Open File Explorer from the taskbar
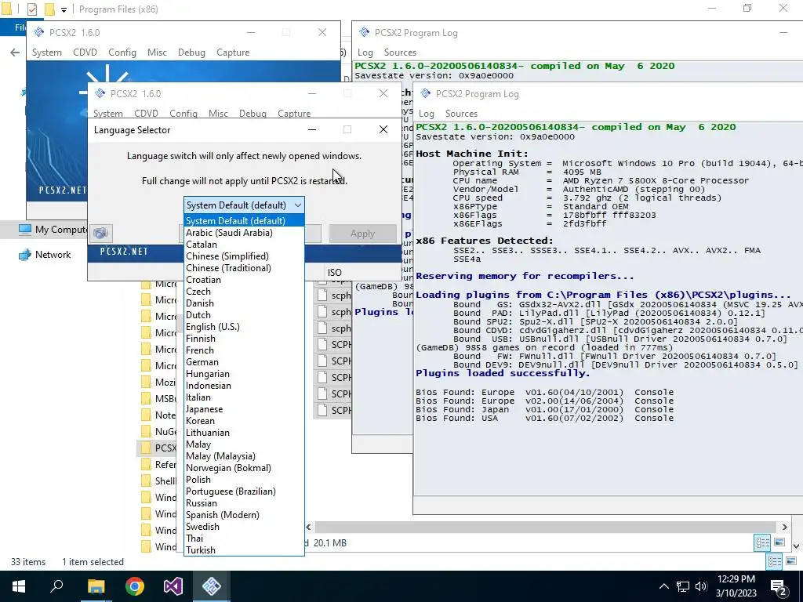The width and height of the screenshot is (803, 602). [96, 586]
